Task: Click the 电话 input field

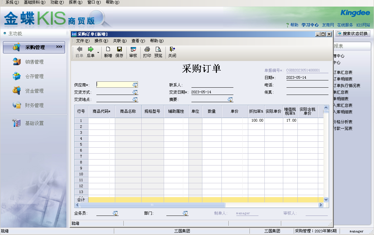Action: (307, 85)
